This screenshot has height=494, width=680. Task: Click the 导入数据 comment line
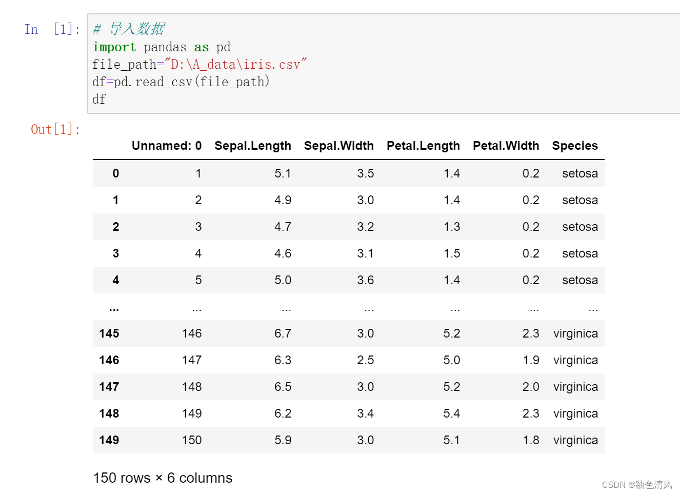coord(129,29)
